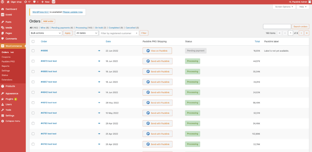The width and height of the screenshot is (312, 152).
Task: Click the WordPress logo in admin bar
Action: pyautogui.click(x=3, y=2)
